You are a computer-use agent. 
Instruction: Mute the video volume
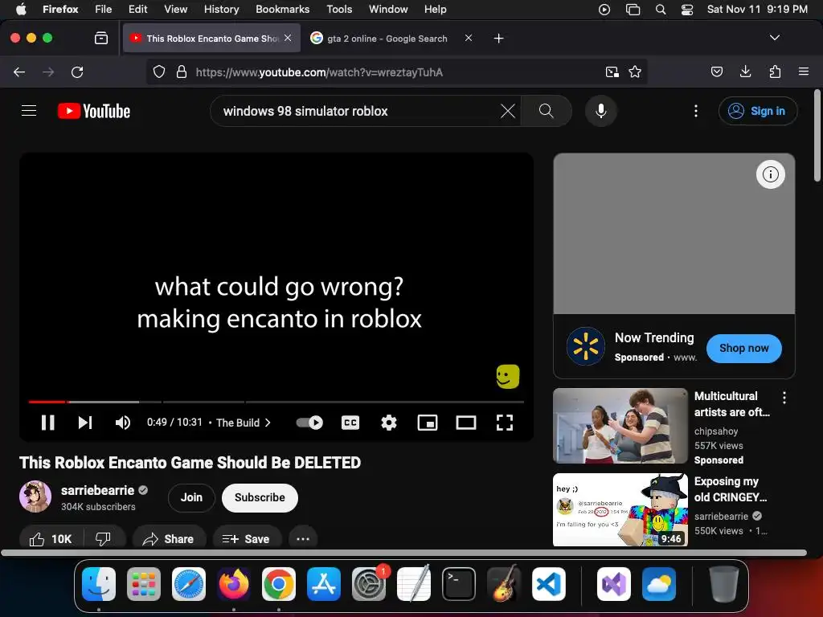(123, 423)
